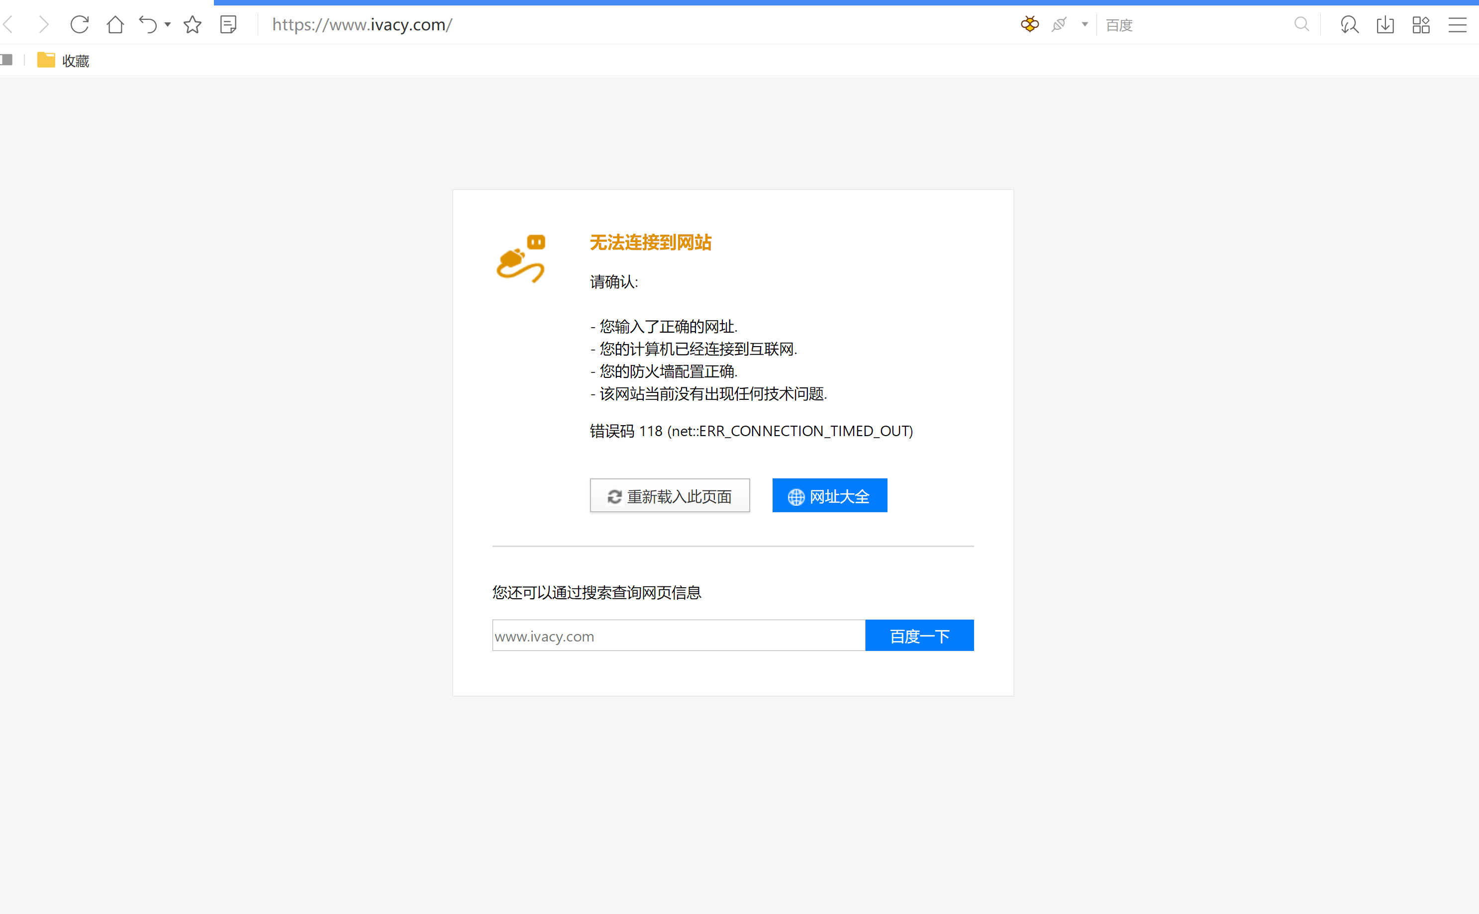Open the 收藏 bookmarks folder

click(64, 61)
